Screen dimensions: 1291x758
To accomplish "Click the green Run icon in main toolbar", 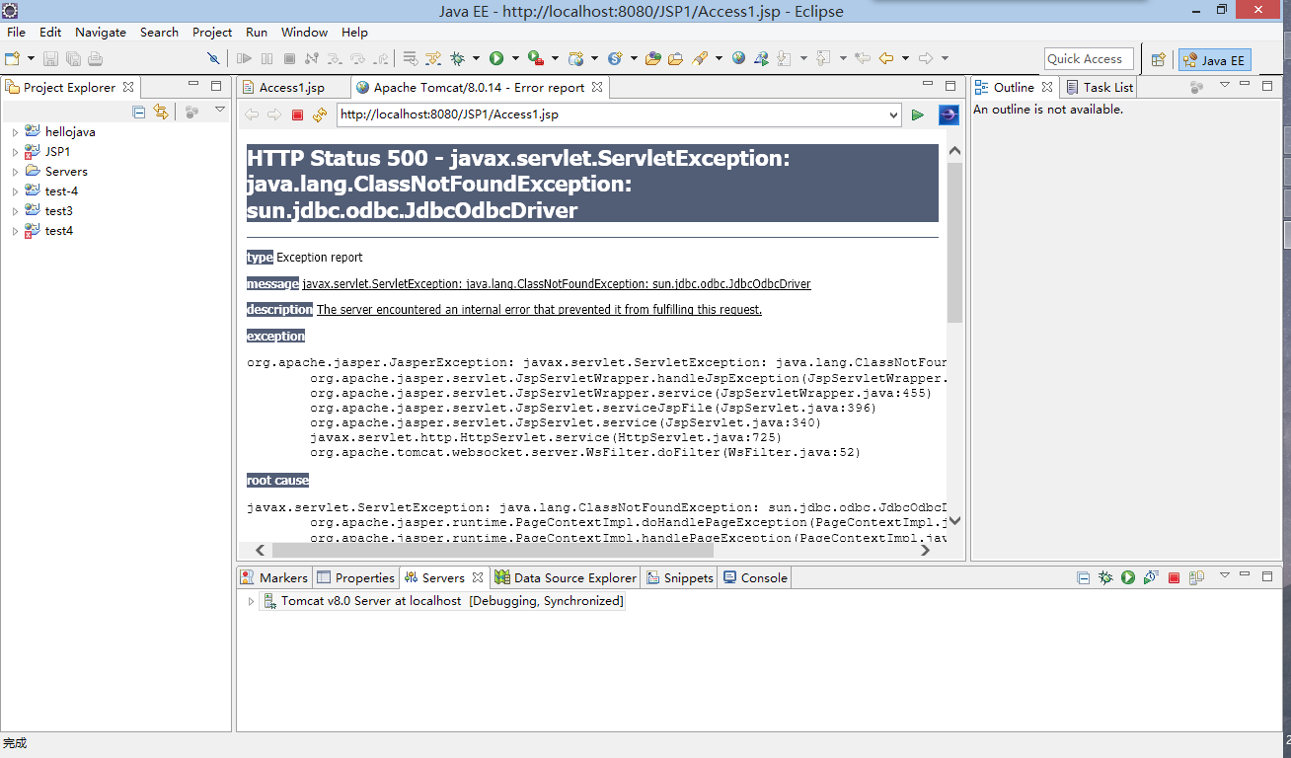I will click(496, 58).
